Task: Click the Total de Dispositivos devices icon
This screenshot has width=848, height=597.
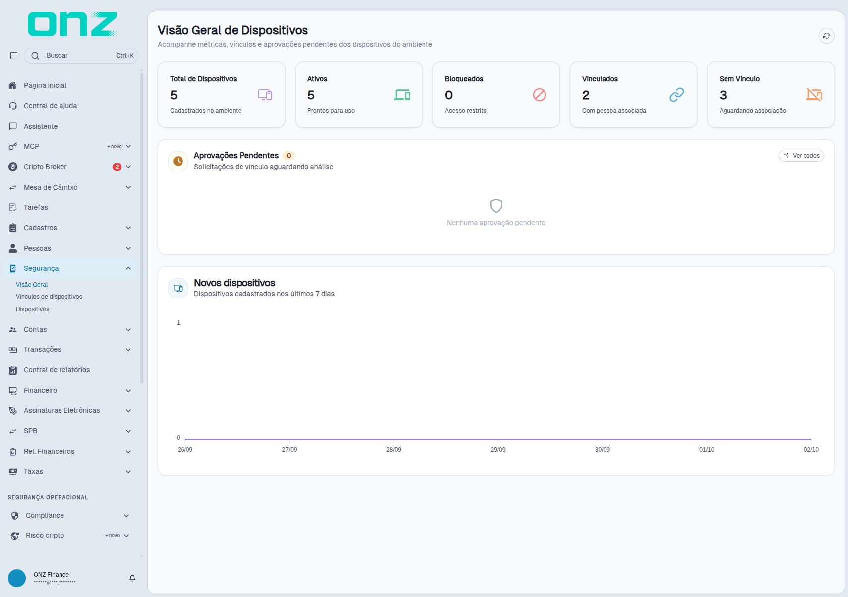Action: pos(265,95)
